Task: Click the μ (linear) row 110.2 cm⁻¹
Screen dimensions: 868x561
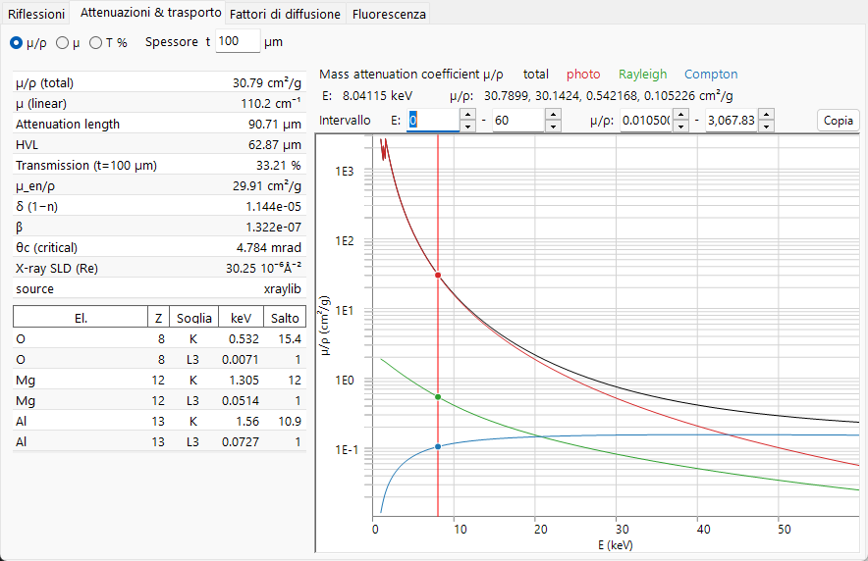Action: point(159,103)
